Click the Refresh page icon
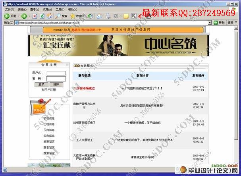 tap(42, 16)
